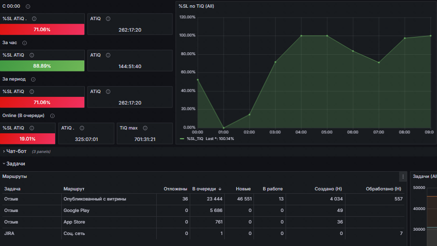Click info icon next to За период heading
The image size is (437, 246).
[x=33, y=80]
